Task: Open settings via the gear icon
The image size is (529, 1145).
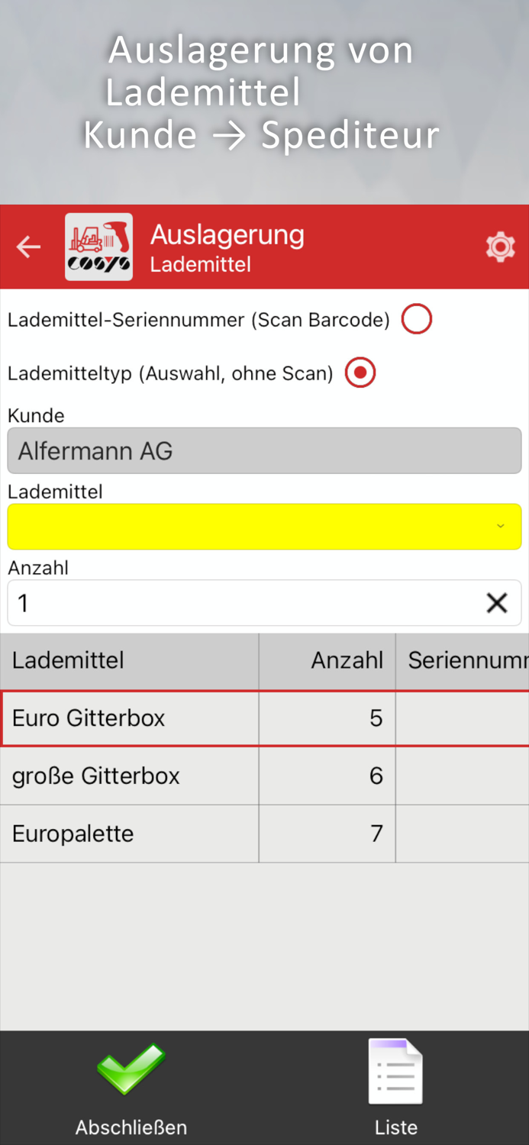Action: pyautogui.click(x=501, y=247)
